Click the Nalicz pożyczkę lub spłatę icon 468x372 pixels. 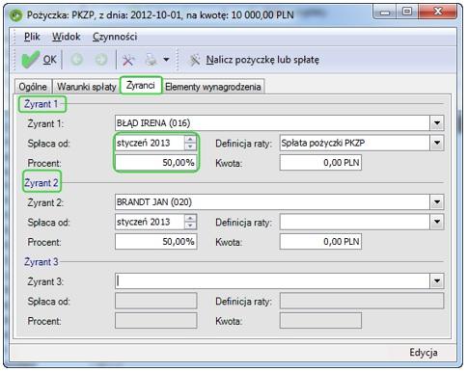[x=194, y=60]
